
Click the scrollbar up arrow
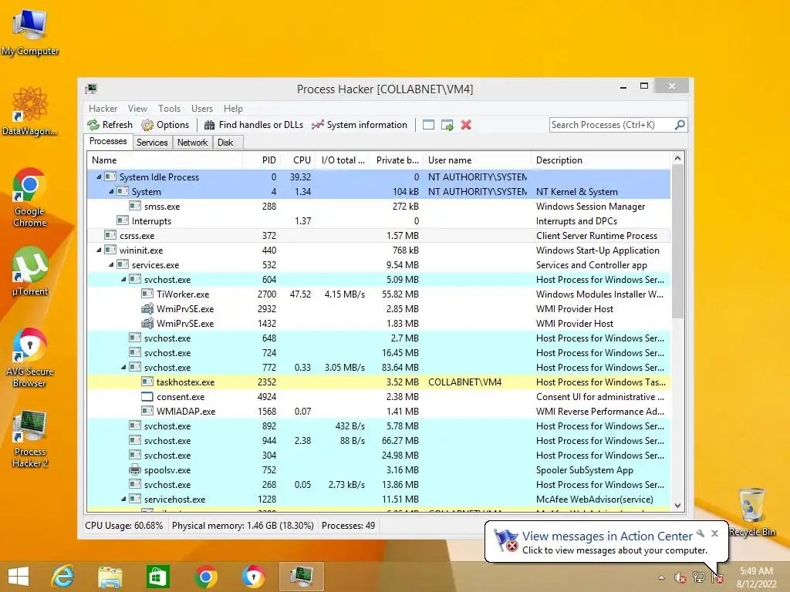click(677, 158)
